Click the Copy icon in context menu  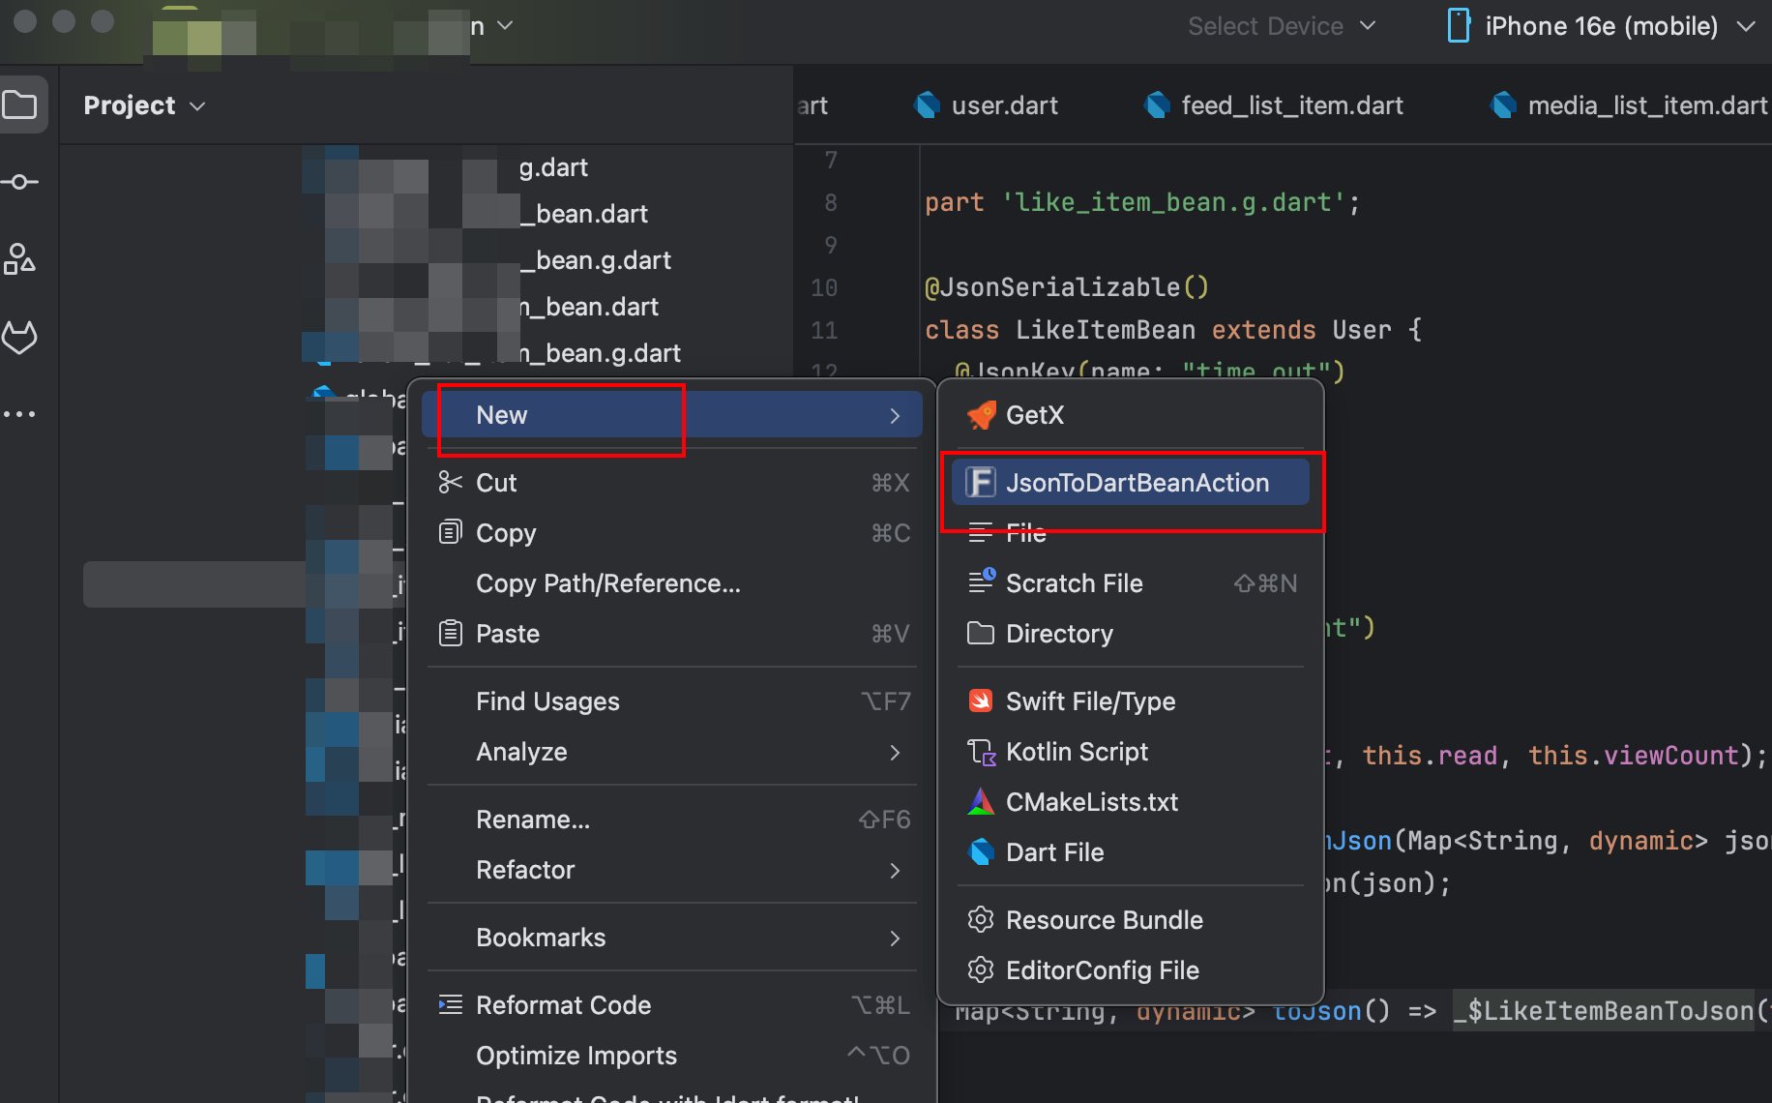click(x=450, y=532)
